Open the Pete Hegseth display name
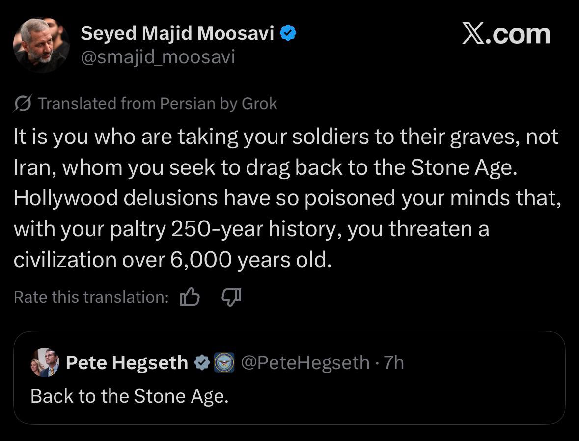This screenshot has height=441, width=579. click(x=127, y=363)
